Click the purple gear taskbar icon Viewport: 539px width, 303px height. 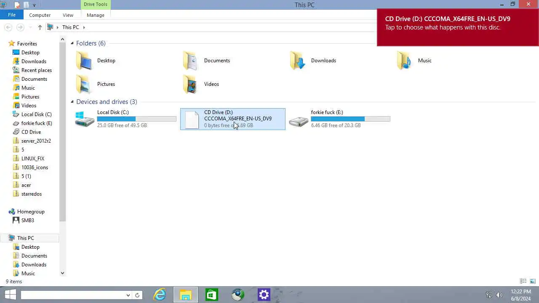(264, 295)
